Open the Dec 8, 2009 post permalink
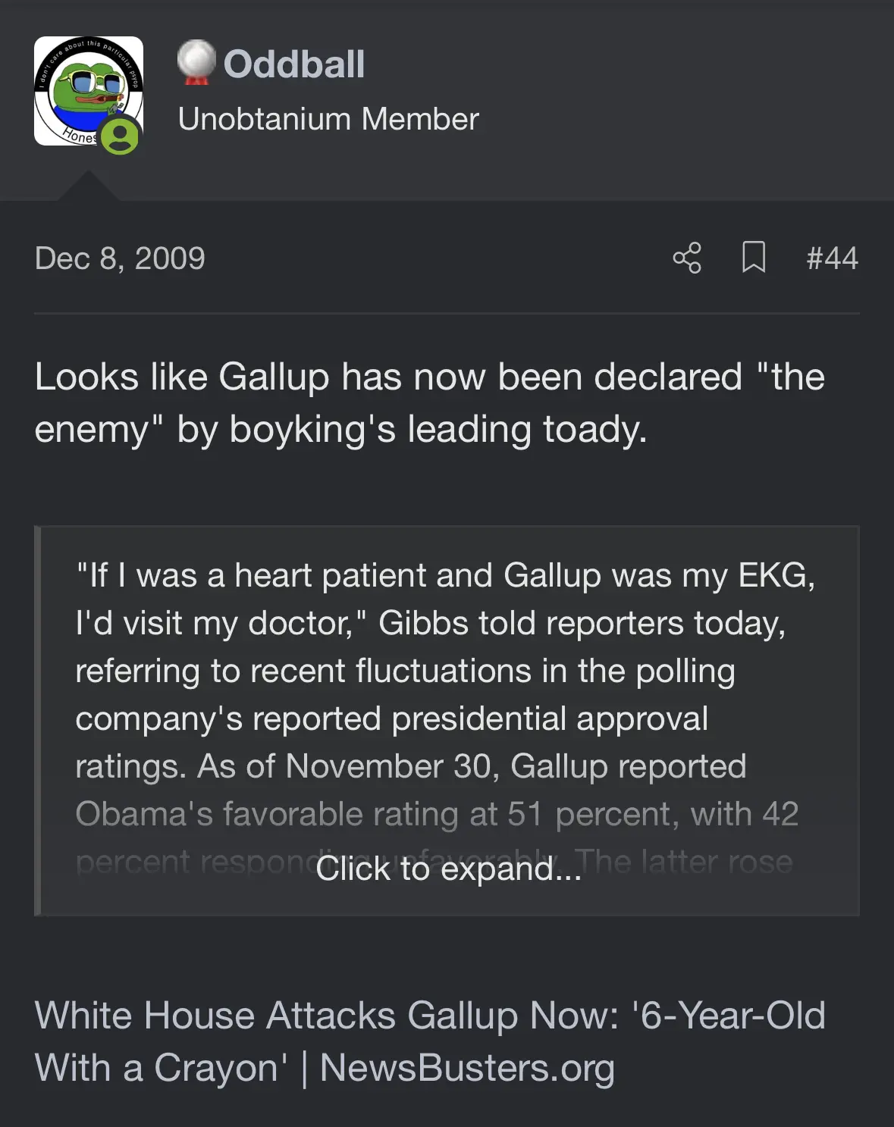The width and height of the screenshot is (894, 1127). coord(120,258)
